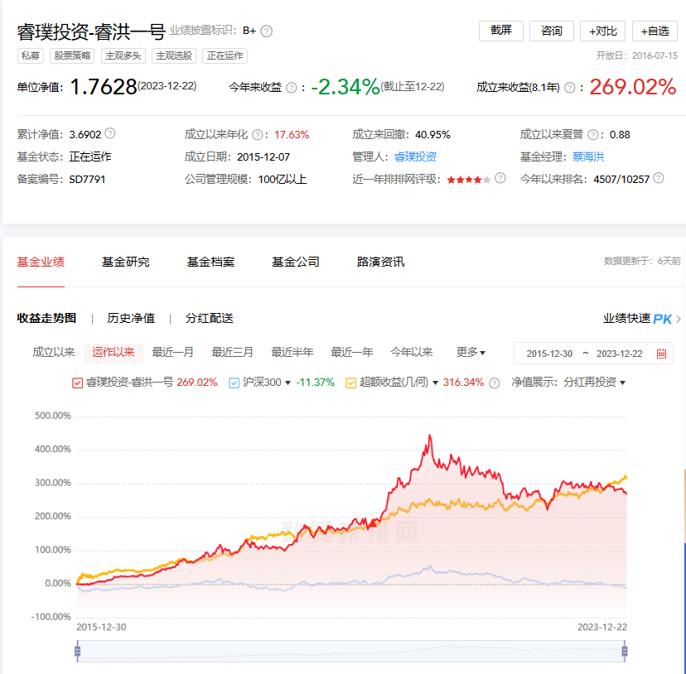
Task: Click help icon beside 今年来收益
Action: (x=291, y=88)
